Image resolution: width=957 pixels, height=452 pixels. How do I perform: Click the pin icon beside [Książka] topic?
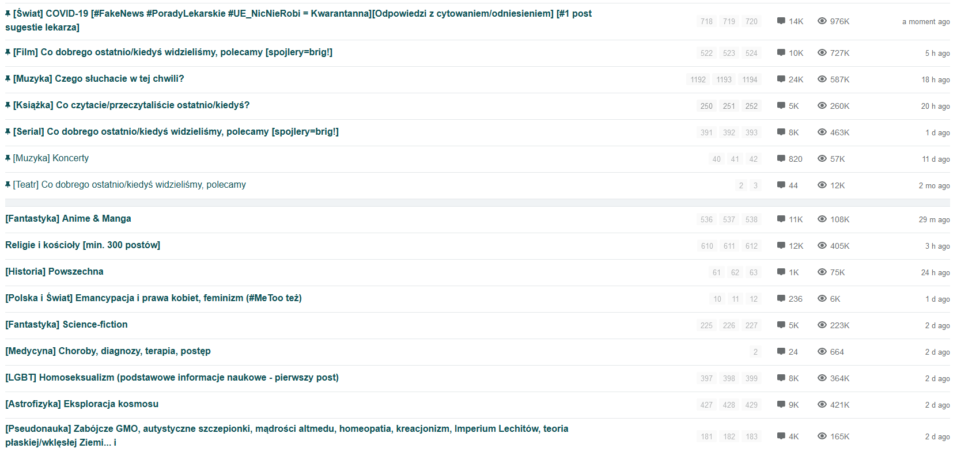click(x=8, y=105)
